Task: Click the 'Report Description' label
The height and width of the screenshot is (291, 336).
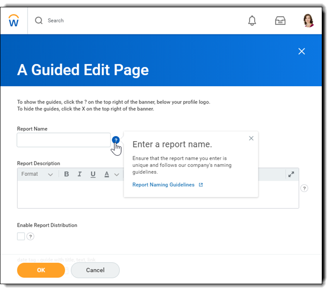Action: pyautogui.click(x=39, y=164)
